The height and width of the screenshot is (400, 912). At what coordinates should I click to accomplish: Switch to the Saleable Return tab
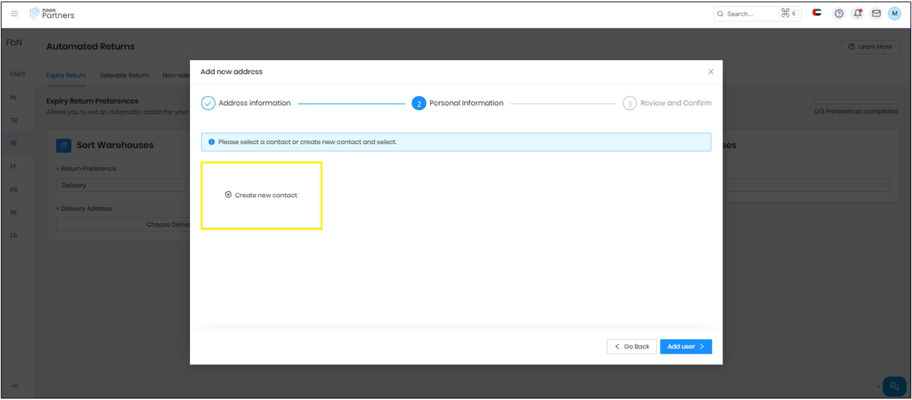124,75
